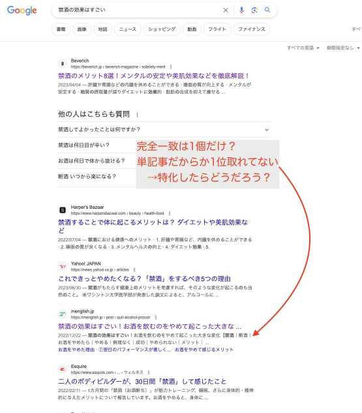
Task: Switch to the ニュース tab
Action: click(128, 29)
